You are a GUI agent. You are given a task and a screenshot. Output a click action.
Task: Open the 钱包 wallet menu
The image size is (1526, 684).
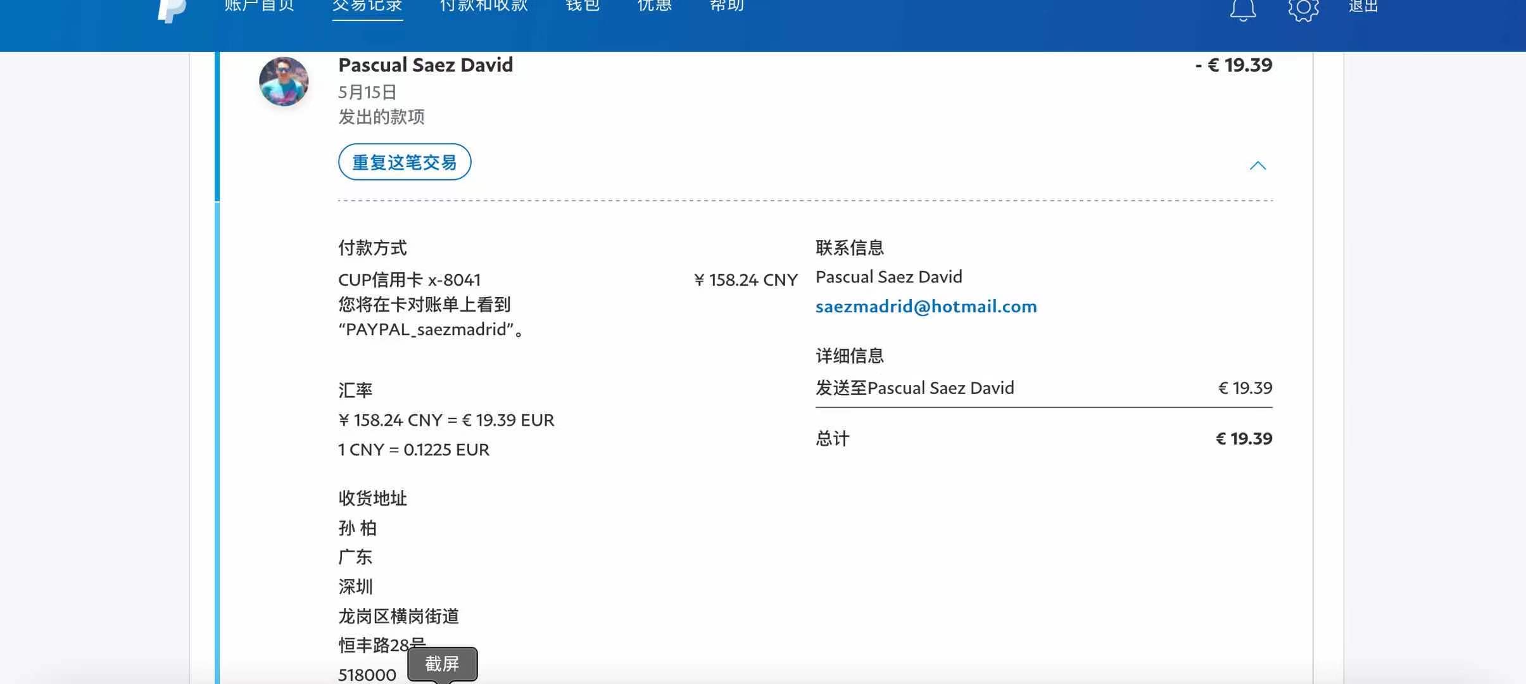583,6
